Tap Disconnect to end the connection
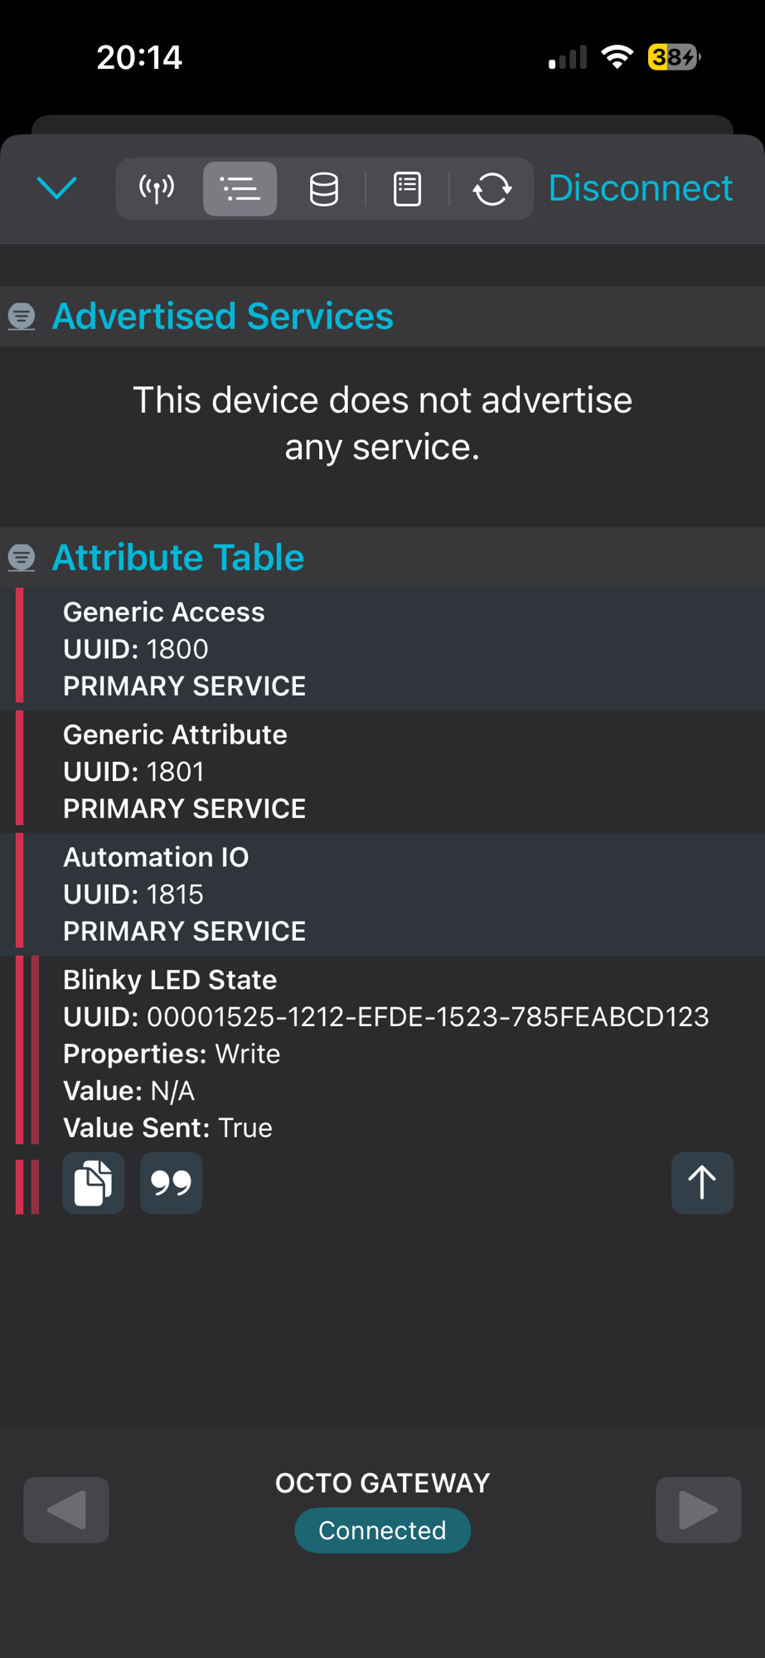The width and height of the screenshot is (765, 1658). pos(640,188)
